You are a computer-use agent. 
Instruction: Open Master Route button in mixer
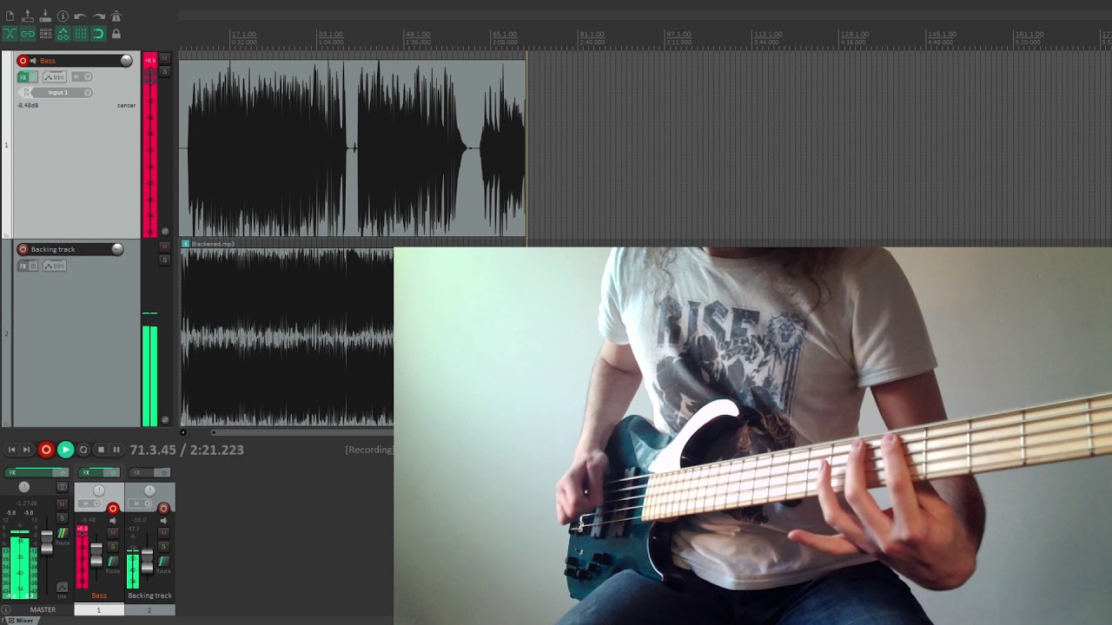click(x=63, y=533)
